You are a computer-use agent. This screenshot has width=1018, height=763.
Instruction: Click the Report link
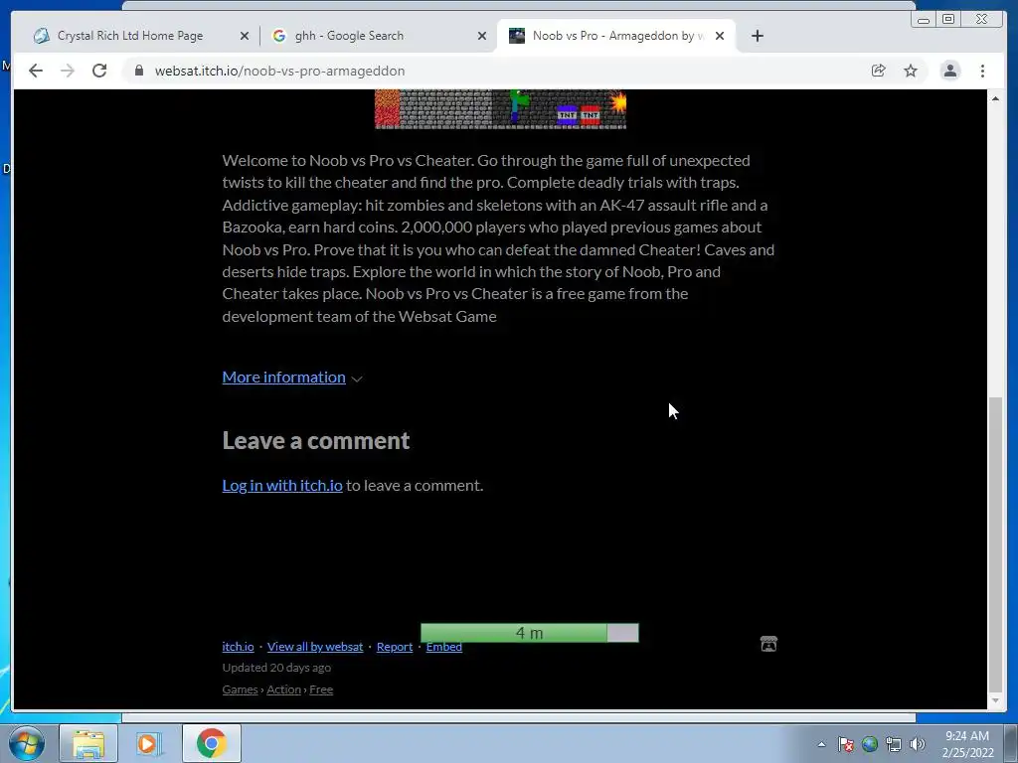394,646
